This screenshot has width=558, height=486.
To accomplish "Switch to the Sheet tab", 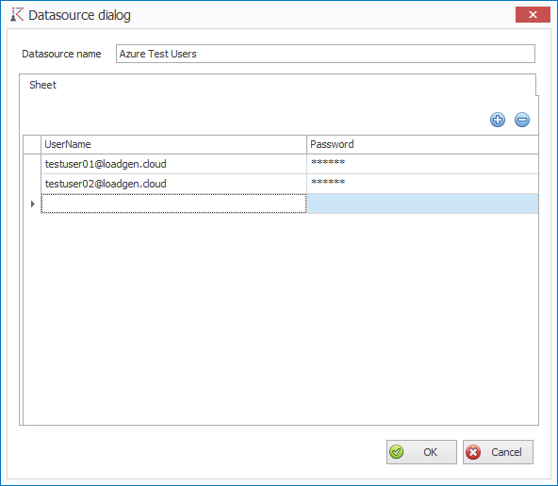I will (42, 85).
